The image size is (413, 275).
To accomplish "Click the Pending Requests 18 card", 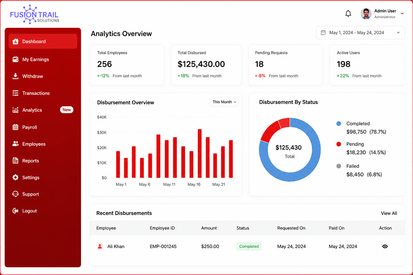I will [x=285, y=65].
